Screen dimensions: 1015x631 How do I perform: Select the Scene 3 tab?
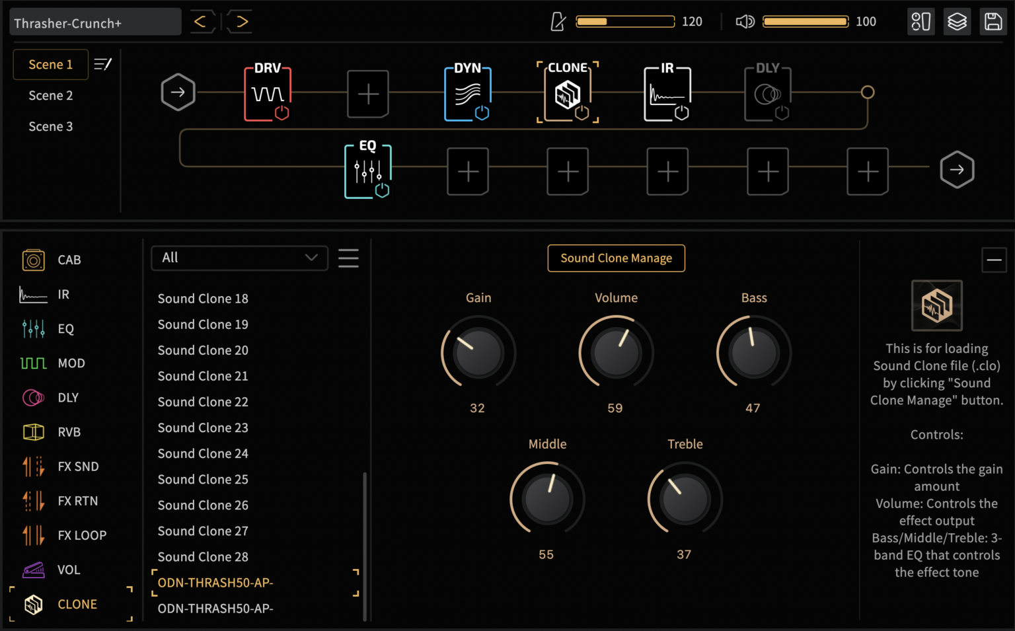tap(51, 126)
